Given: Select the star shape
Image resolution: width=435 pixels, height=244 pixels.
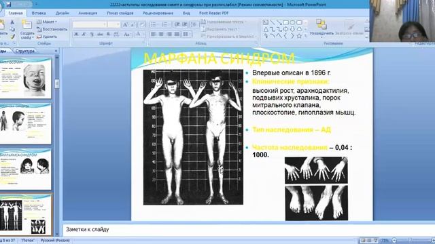Looking at the screenshot, I should (x=299, y=36).
